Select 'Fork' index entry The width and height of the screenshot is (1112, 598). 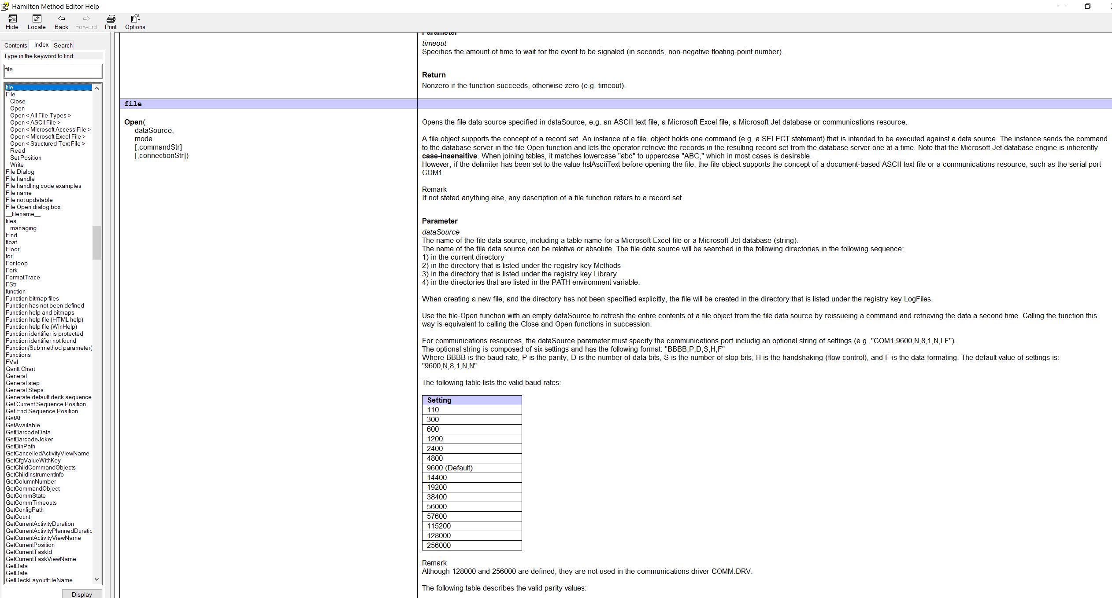(x=11, y=270)
